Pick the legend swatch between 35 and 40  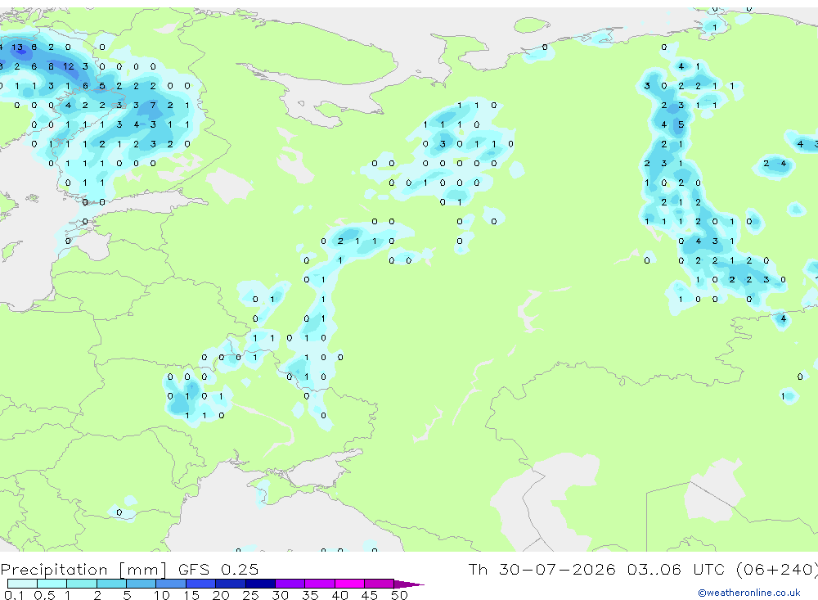click(x=319, y=584)
